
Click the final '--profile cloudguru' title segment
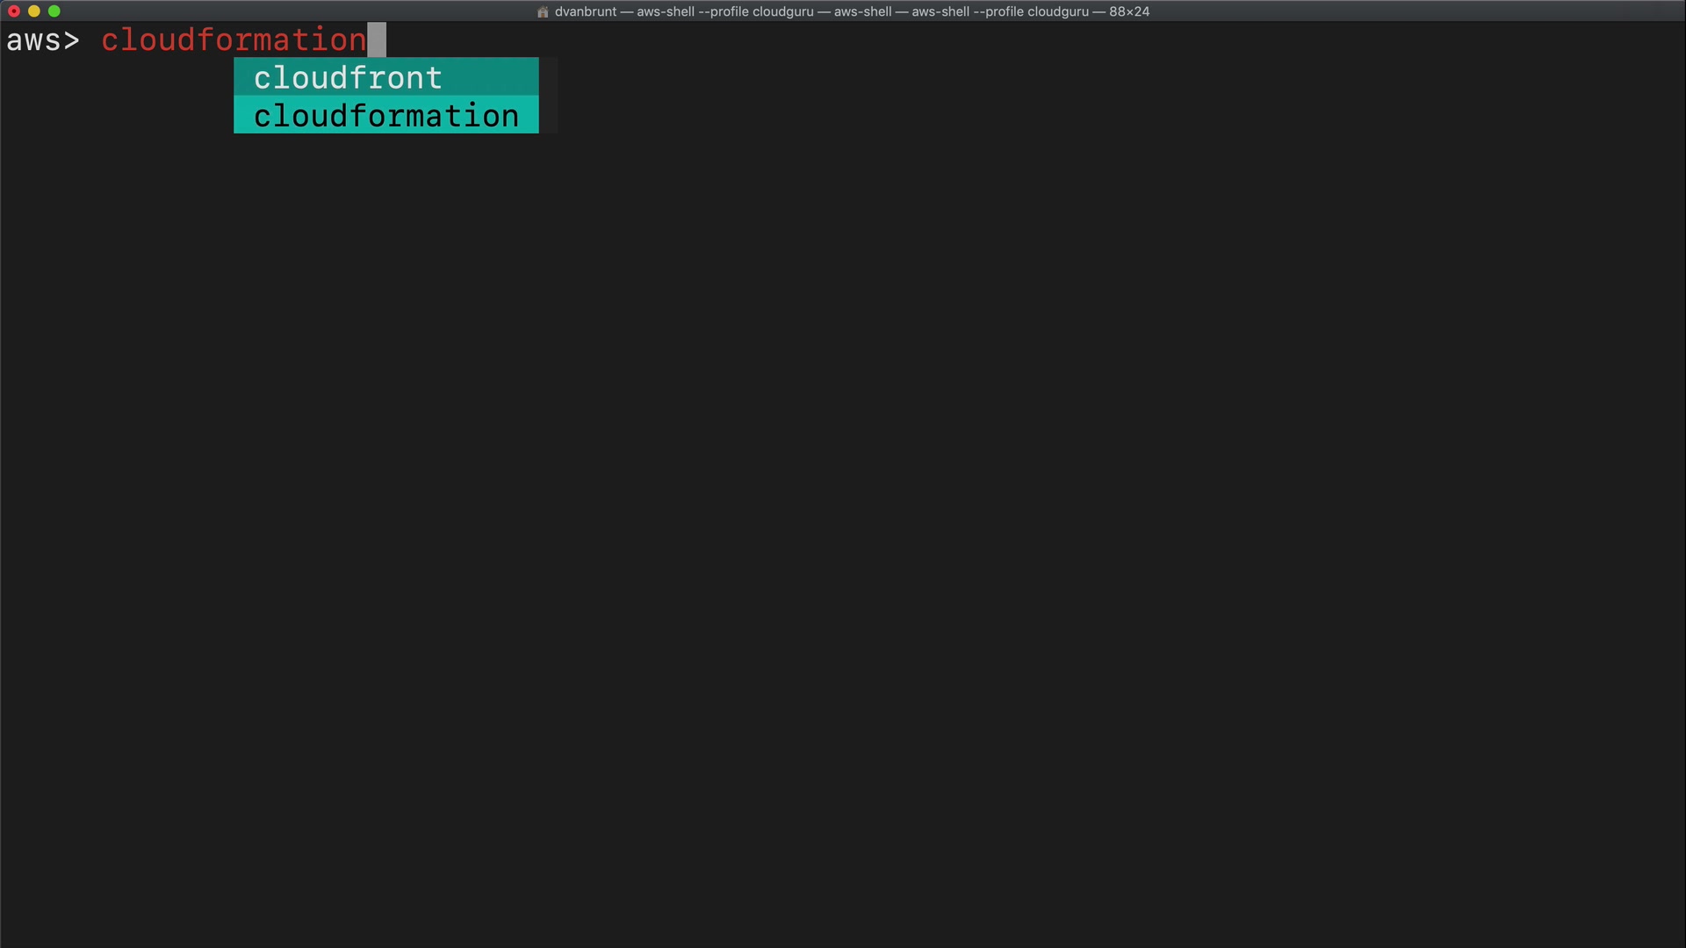1031,11
